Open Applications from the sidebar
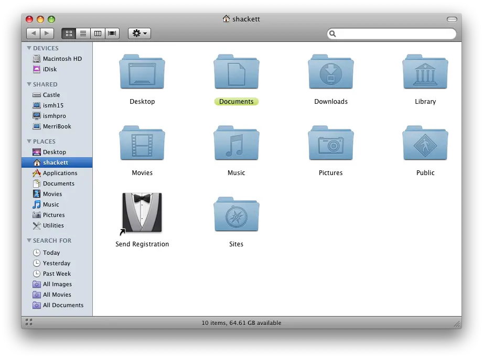483x358 pixels. (57, 173)
